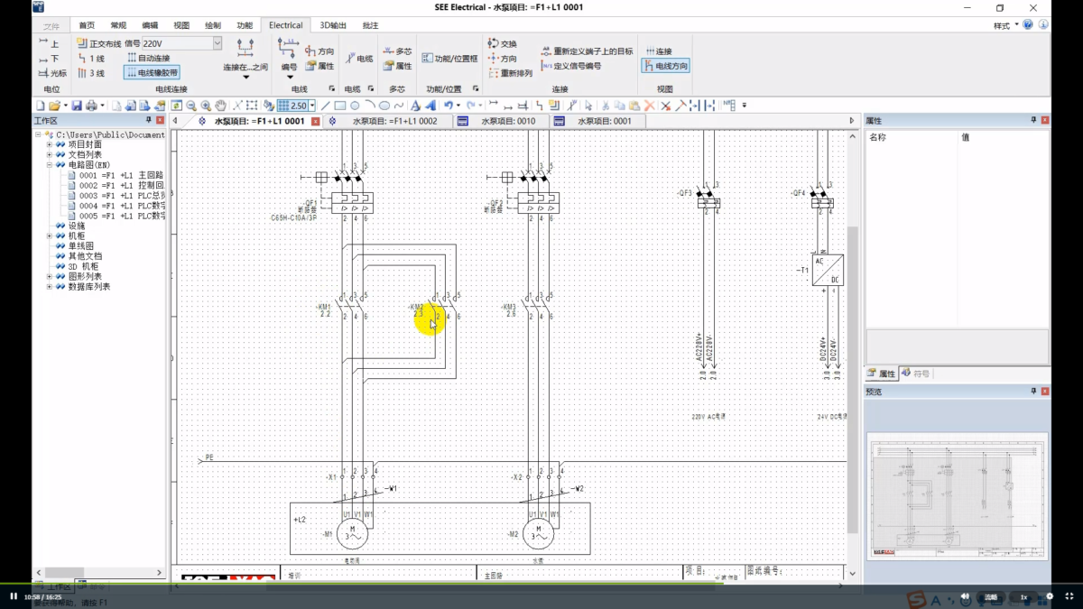Pause the video with the playback button

point(14,596)
